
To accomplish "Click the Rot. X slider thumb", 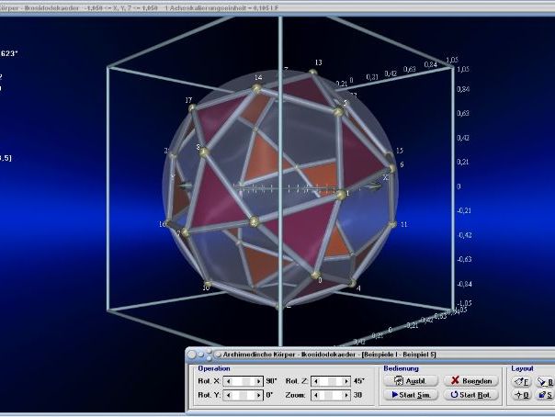I will pyautogui.click(x=246, y=381).
